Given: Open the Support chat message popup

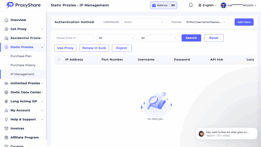Looking at the screenshot, I should pyautogui.click(x=226, y=134).
